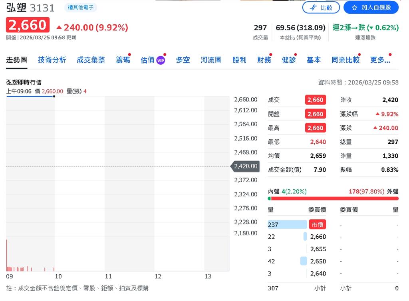Switch to the 基本 tab
Image resolution: width=409 pixels, height=301 pixels.
click(314, 59)
